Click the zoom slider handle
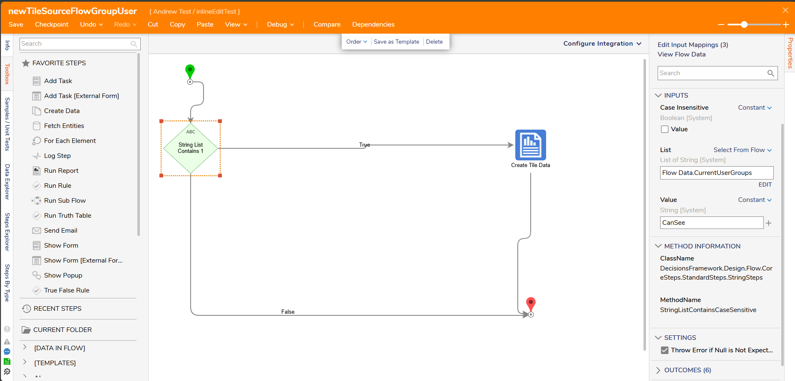 [744, 25]
